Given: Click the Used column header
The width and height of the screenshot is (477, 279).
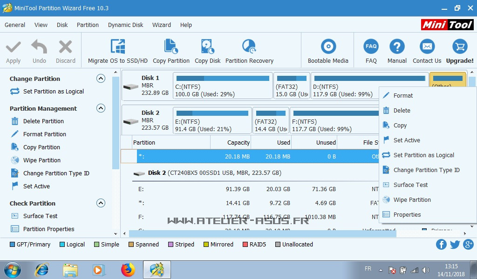Looking at the screenshot, I should tap(272, 142).
